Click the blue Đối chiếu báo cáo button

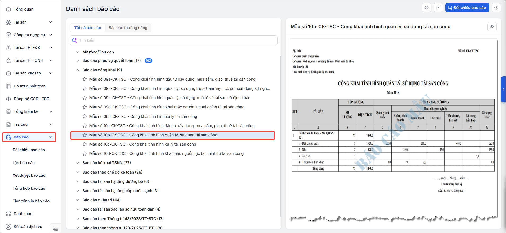(467, 8)
